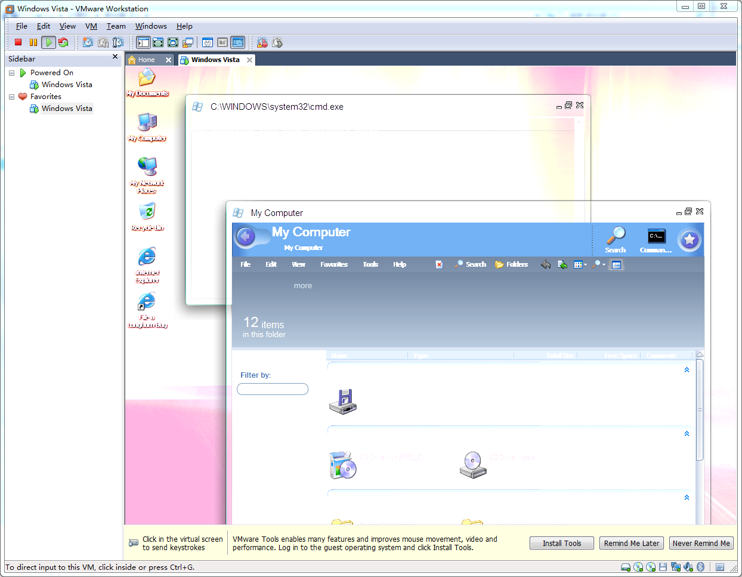Revert the VM to its previous snapshot
This screenshot has width=742, height=577.
pos(103,42)
